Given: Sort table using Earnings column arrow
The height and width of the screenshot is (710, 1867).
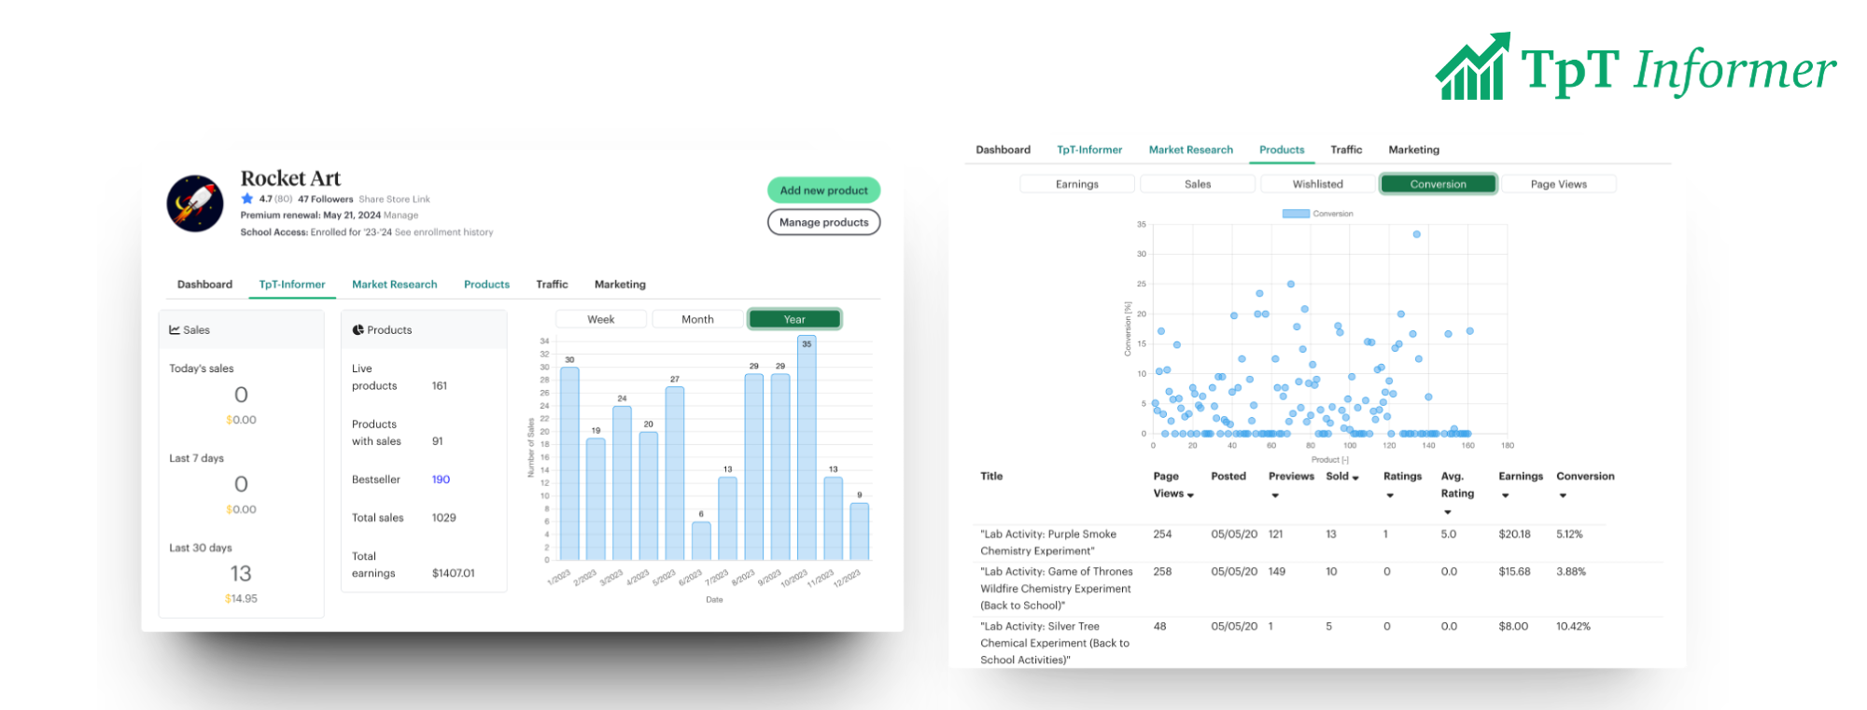Looking at the screenshot, I should (1505, 495).
